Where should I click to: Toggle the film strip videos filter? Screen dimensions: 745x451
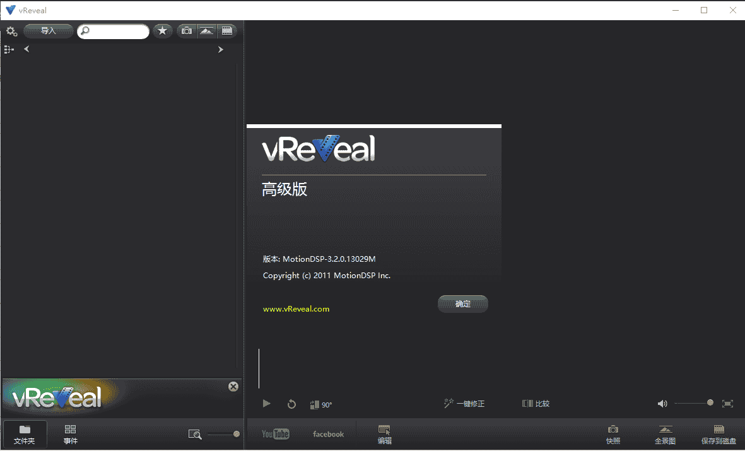tap(226, 31)
